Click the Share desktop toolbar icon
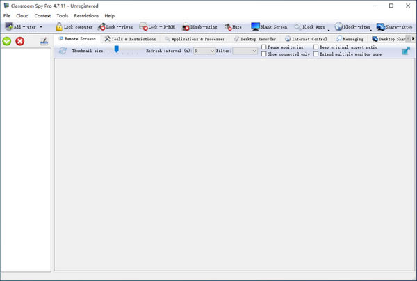Screen dimensions: 417x281 coord(381,27)
